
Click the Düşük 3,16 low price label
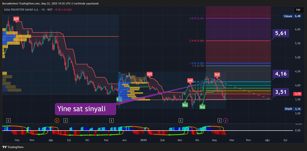(x=293, y=109)
